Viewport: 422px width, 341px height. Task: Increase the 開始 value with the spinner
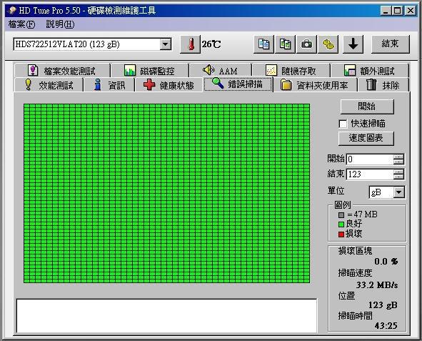tap(398, 157)
